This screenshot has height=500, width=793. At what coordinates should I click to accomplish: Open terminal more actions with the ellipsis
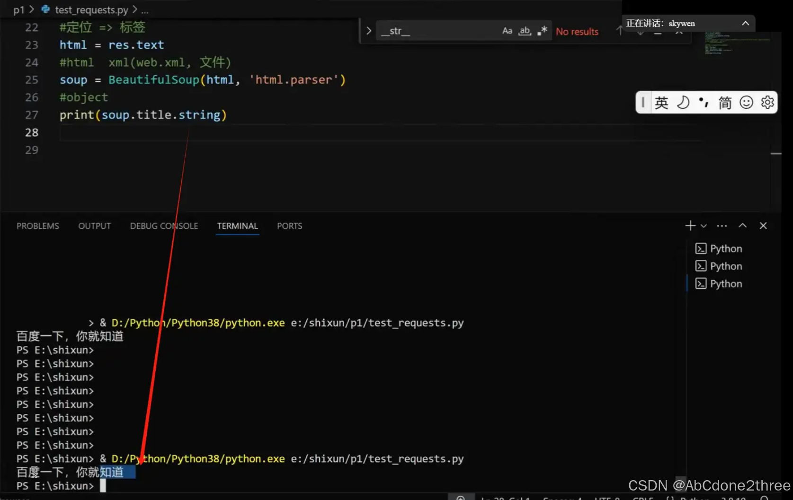click(x=722, y=226)
